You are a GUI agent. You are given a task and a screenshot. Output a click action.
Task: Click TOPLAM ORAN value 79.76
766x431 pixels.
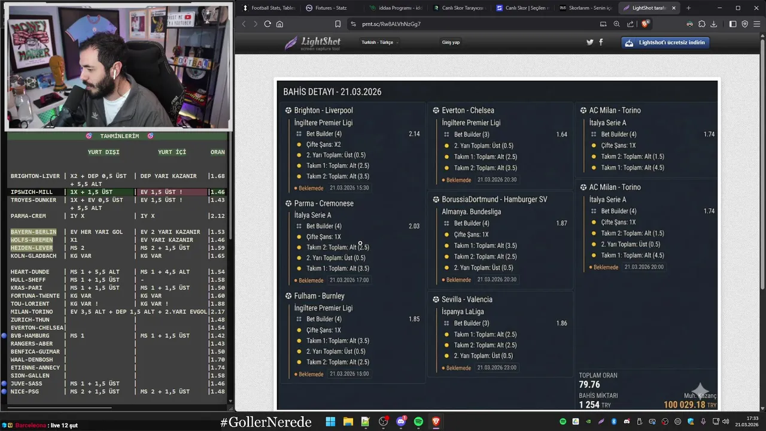tap(589, 385)
